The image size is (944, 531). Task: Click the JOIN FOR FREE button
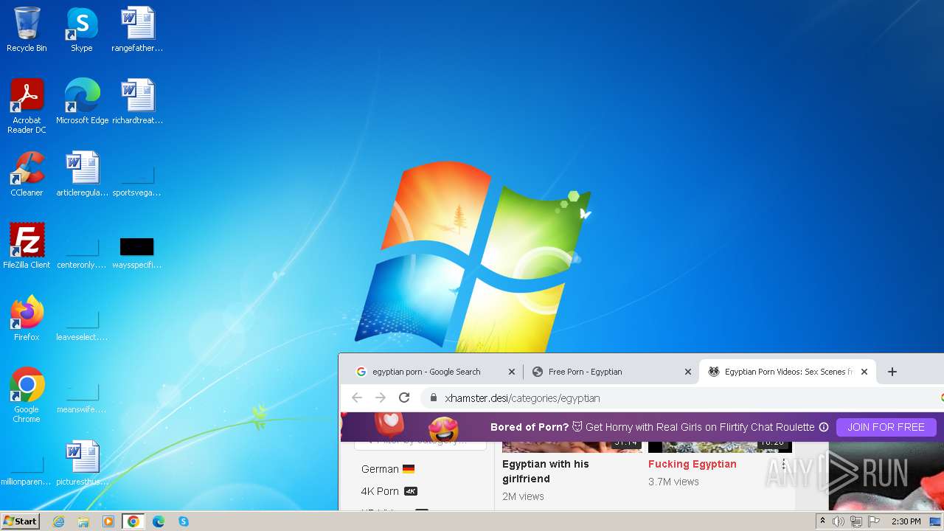click(x=886, y=427)
